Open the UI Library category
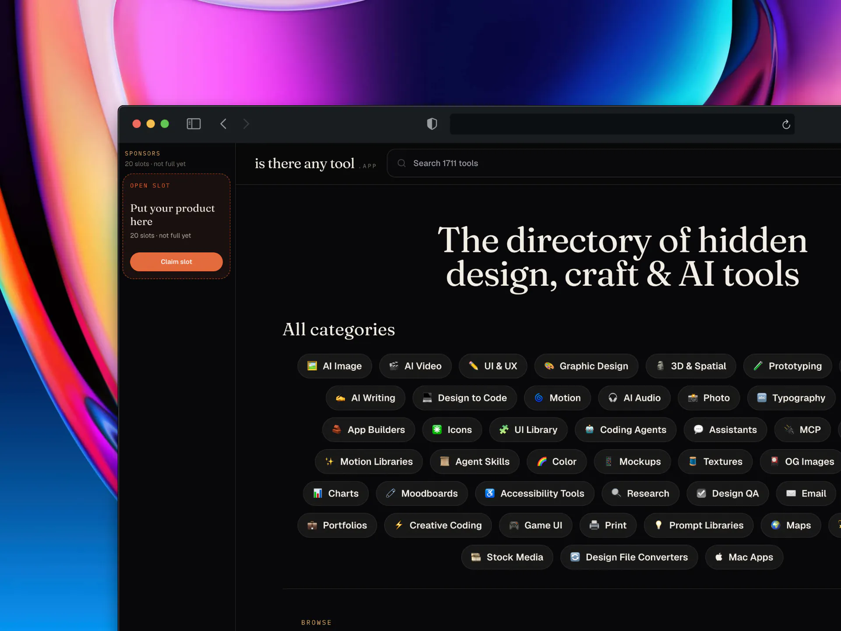Viewport: 841px width, 631px height. pos(528,430)
